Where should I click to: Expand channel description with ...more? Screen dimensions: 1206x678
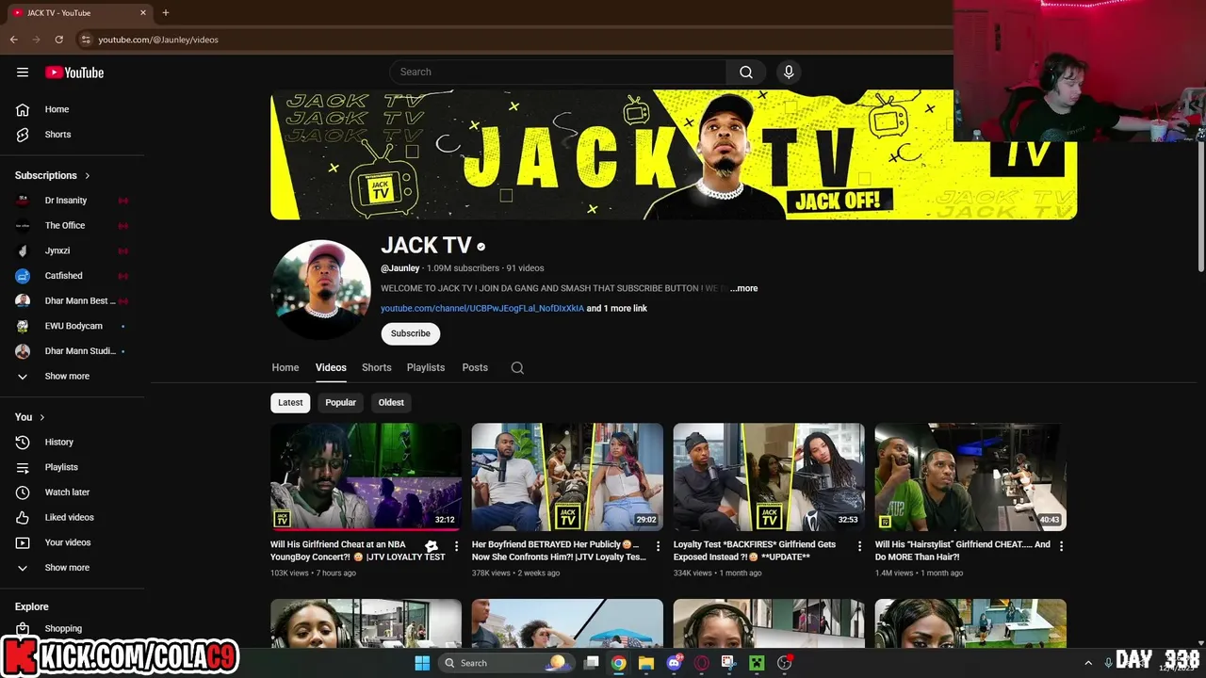point(743,288)
